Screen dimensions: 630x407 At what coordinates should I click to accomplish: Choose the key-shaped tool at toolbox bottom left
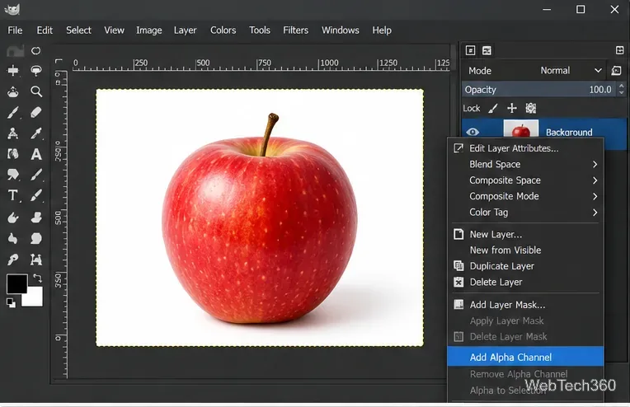(x=13, y=260)
